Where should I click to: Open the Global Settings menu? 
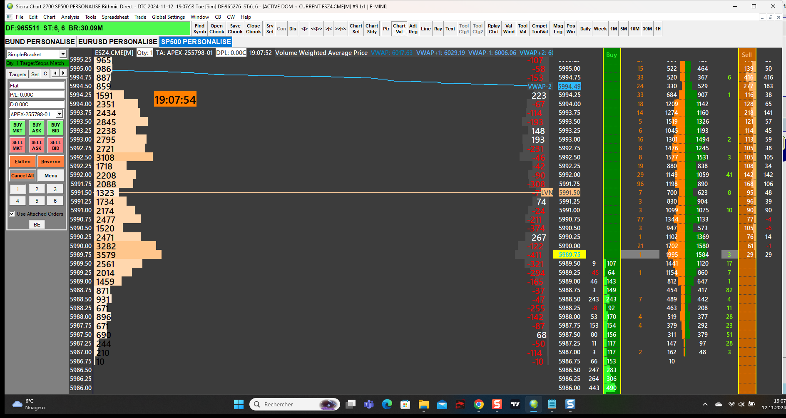pos(168,17)
